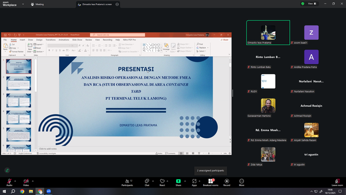Screen dimensions: 346x195
Task: Select Andika Pradana Putra avatar tile
Action: 311,57
